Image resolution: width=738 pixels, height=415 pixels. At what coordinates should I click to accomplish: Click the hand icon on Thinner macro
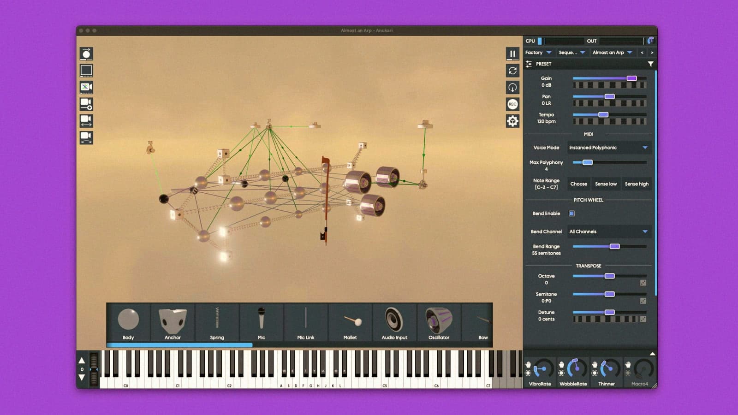(x=595, y=365)
